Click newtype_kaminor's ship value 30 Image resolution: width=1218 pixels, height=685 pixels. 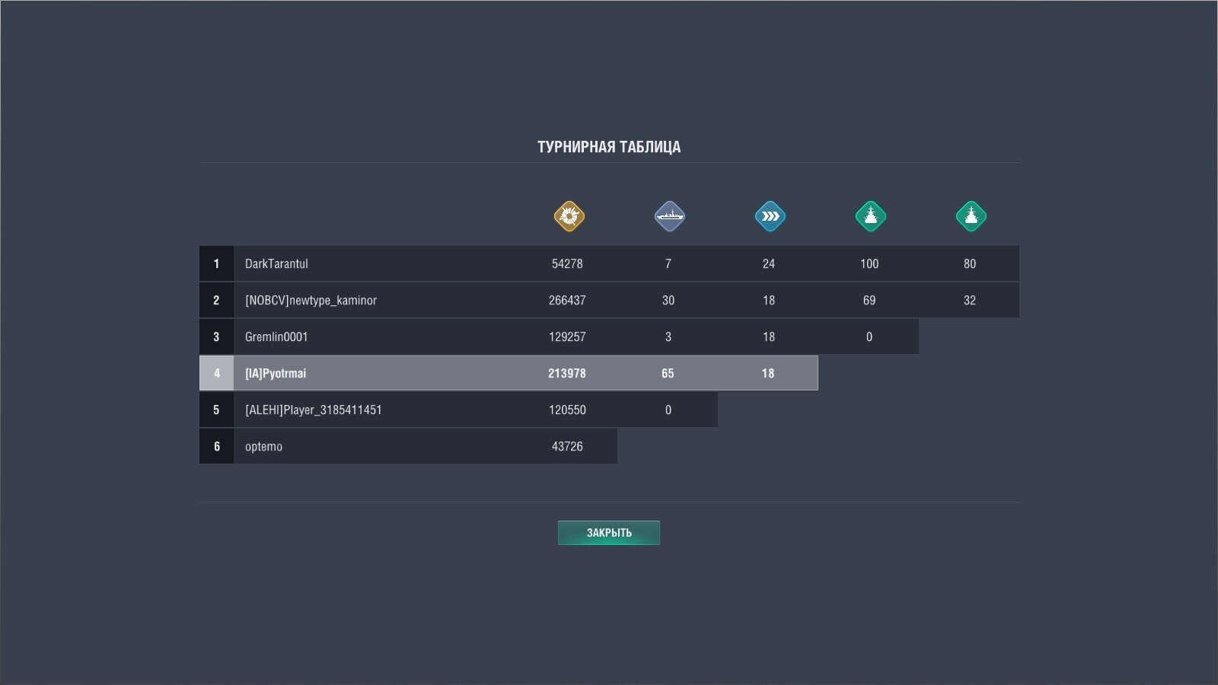pyautogui.click(x=668, y=301)
